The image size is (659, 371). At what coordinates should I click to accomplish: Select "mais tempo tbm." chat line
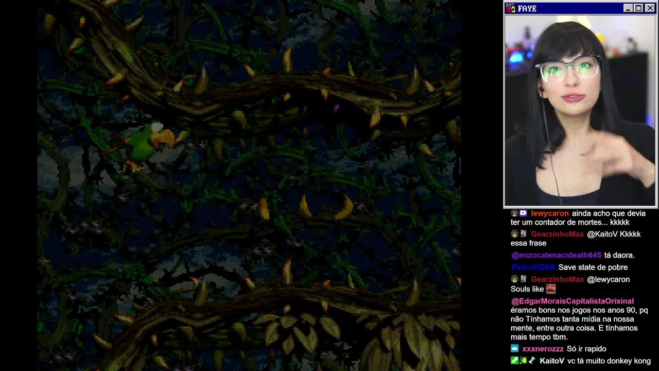539,337
